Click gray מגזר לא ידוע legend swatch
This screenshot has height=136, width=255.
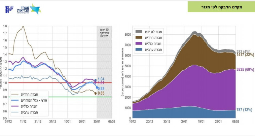(x=139, y=31)
